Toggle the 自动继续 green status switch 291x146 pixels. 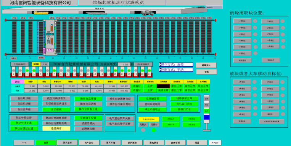tap(56, 110)
